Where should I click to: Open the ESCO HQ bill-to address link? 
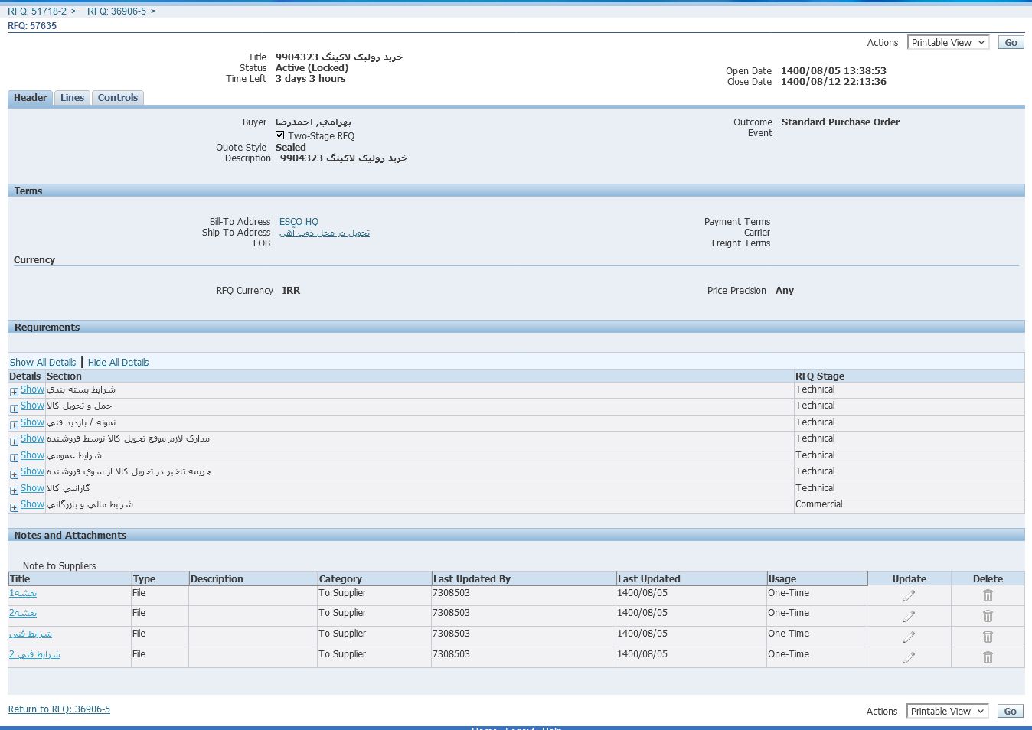click(299, 222)
